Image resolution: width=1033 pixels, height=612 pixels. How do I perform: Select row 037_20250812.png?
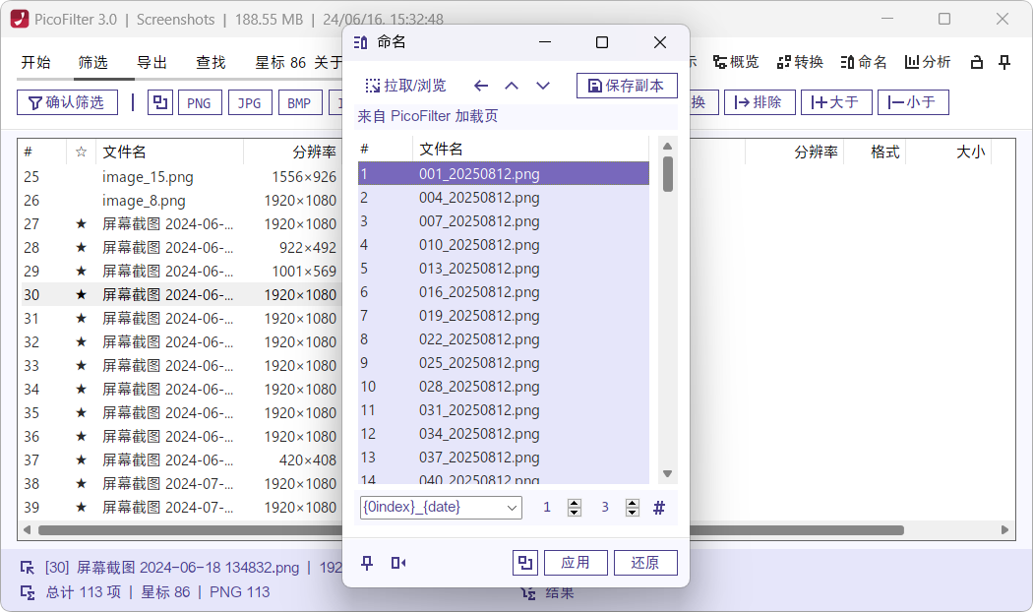point(504,458)
